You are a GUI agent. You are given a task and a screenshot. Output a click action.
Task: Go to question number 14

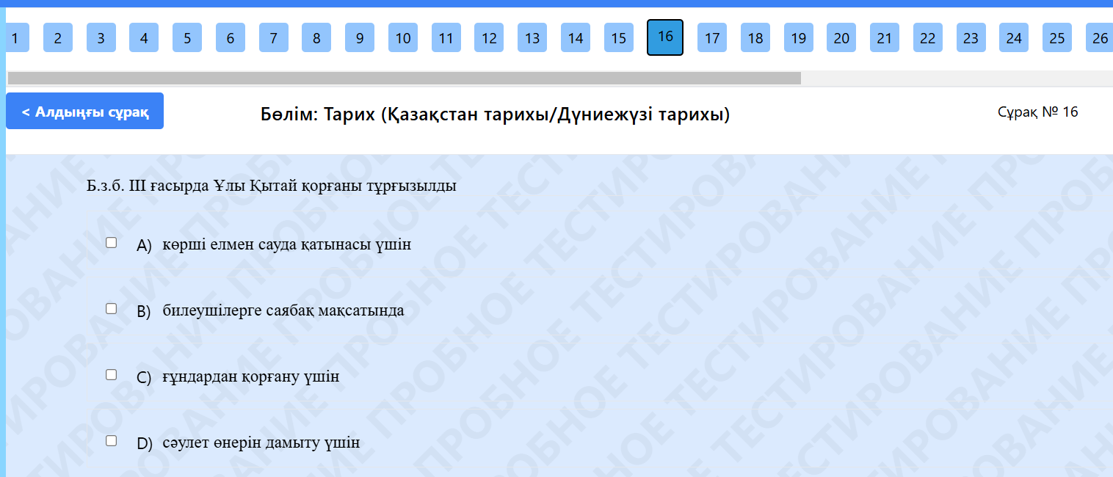(x=576, y=37)
